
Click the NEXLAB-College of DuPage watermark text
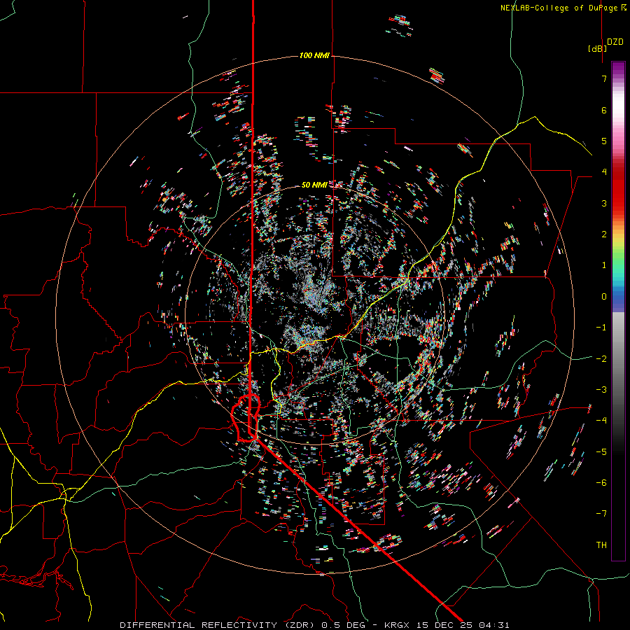coord(563,8)
